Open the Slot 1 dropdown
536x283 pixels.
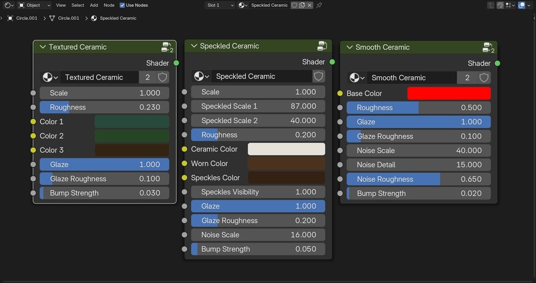pos(220,5)
